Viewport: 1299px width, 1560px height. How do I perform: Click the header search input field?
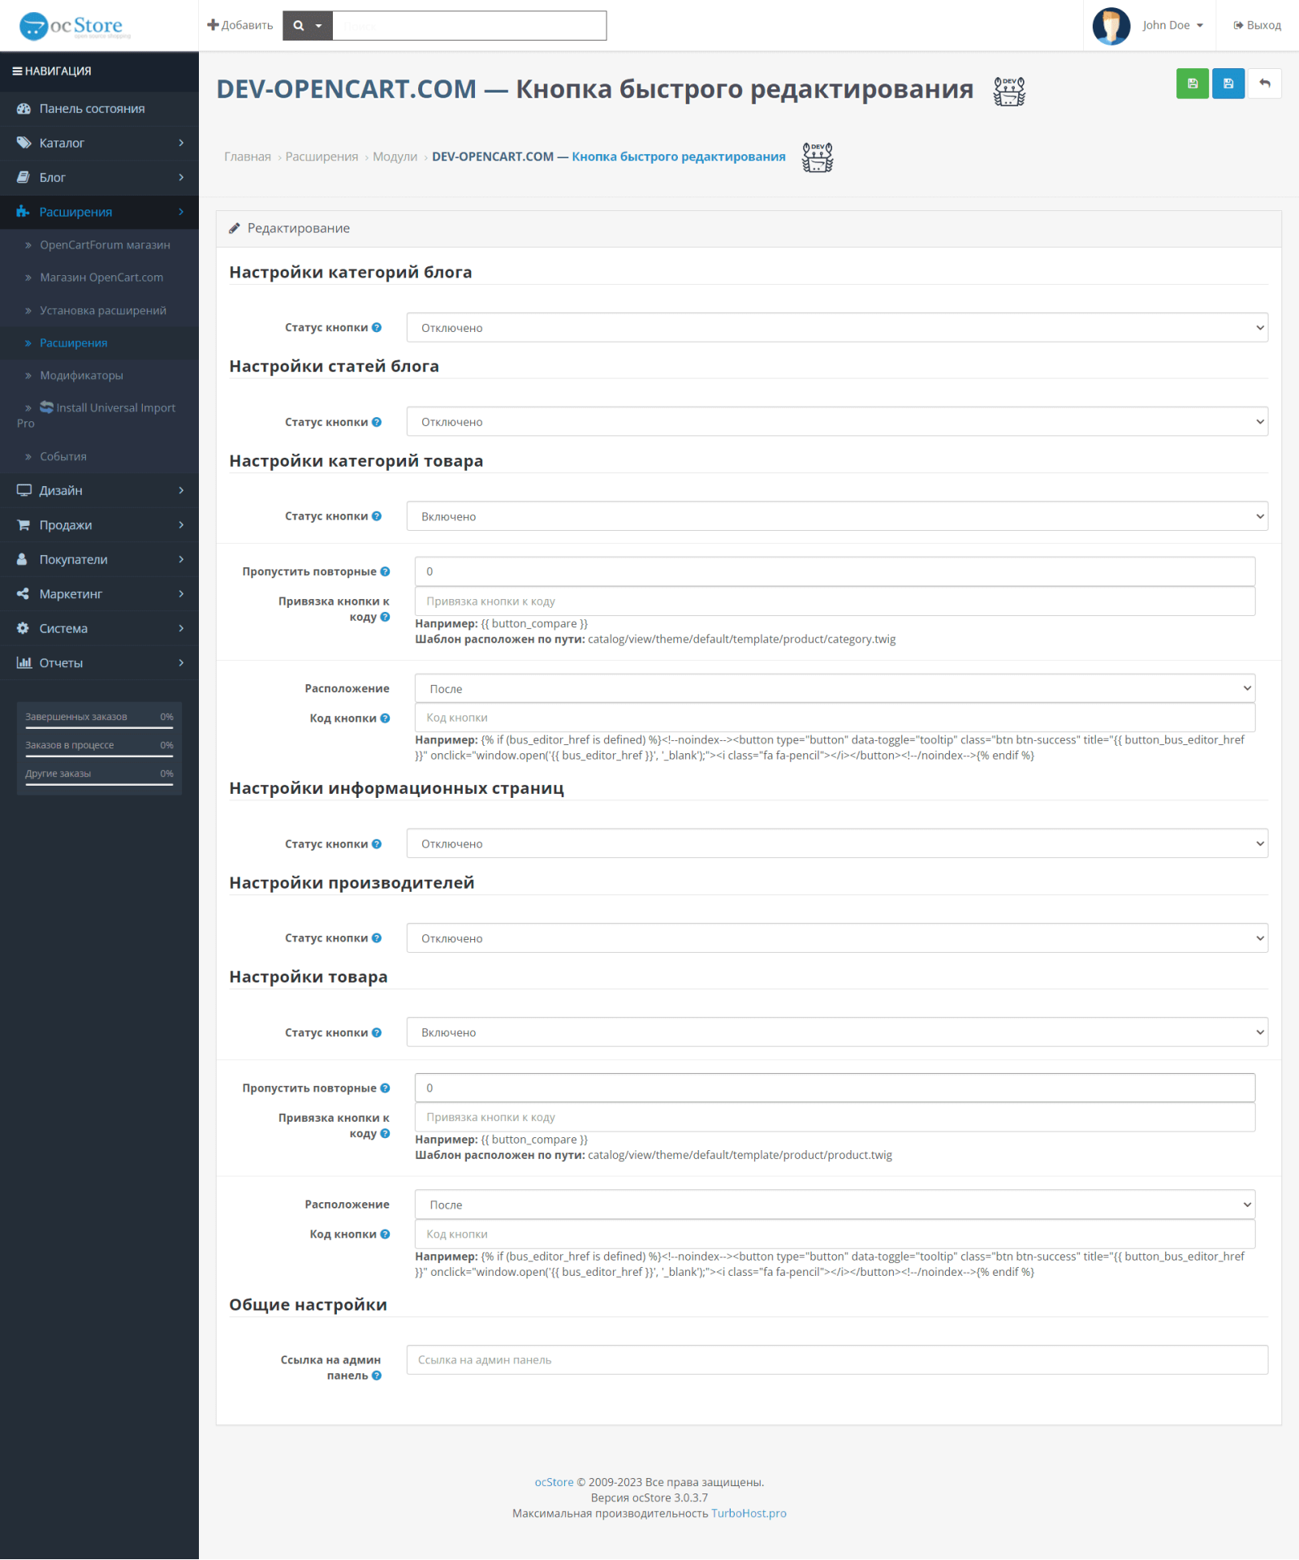(469, 26)
